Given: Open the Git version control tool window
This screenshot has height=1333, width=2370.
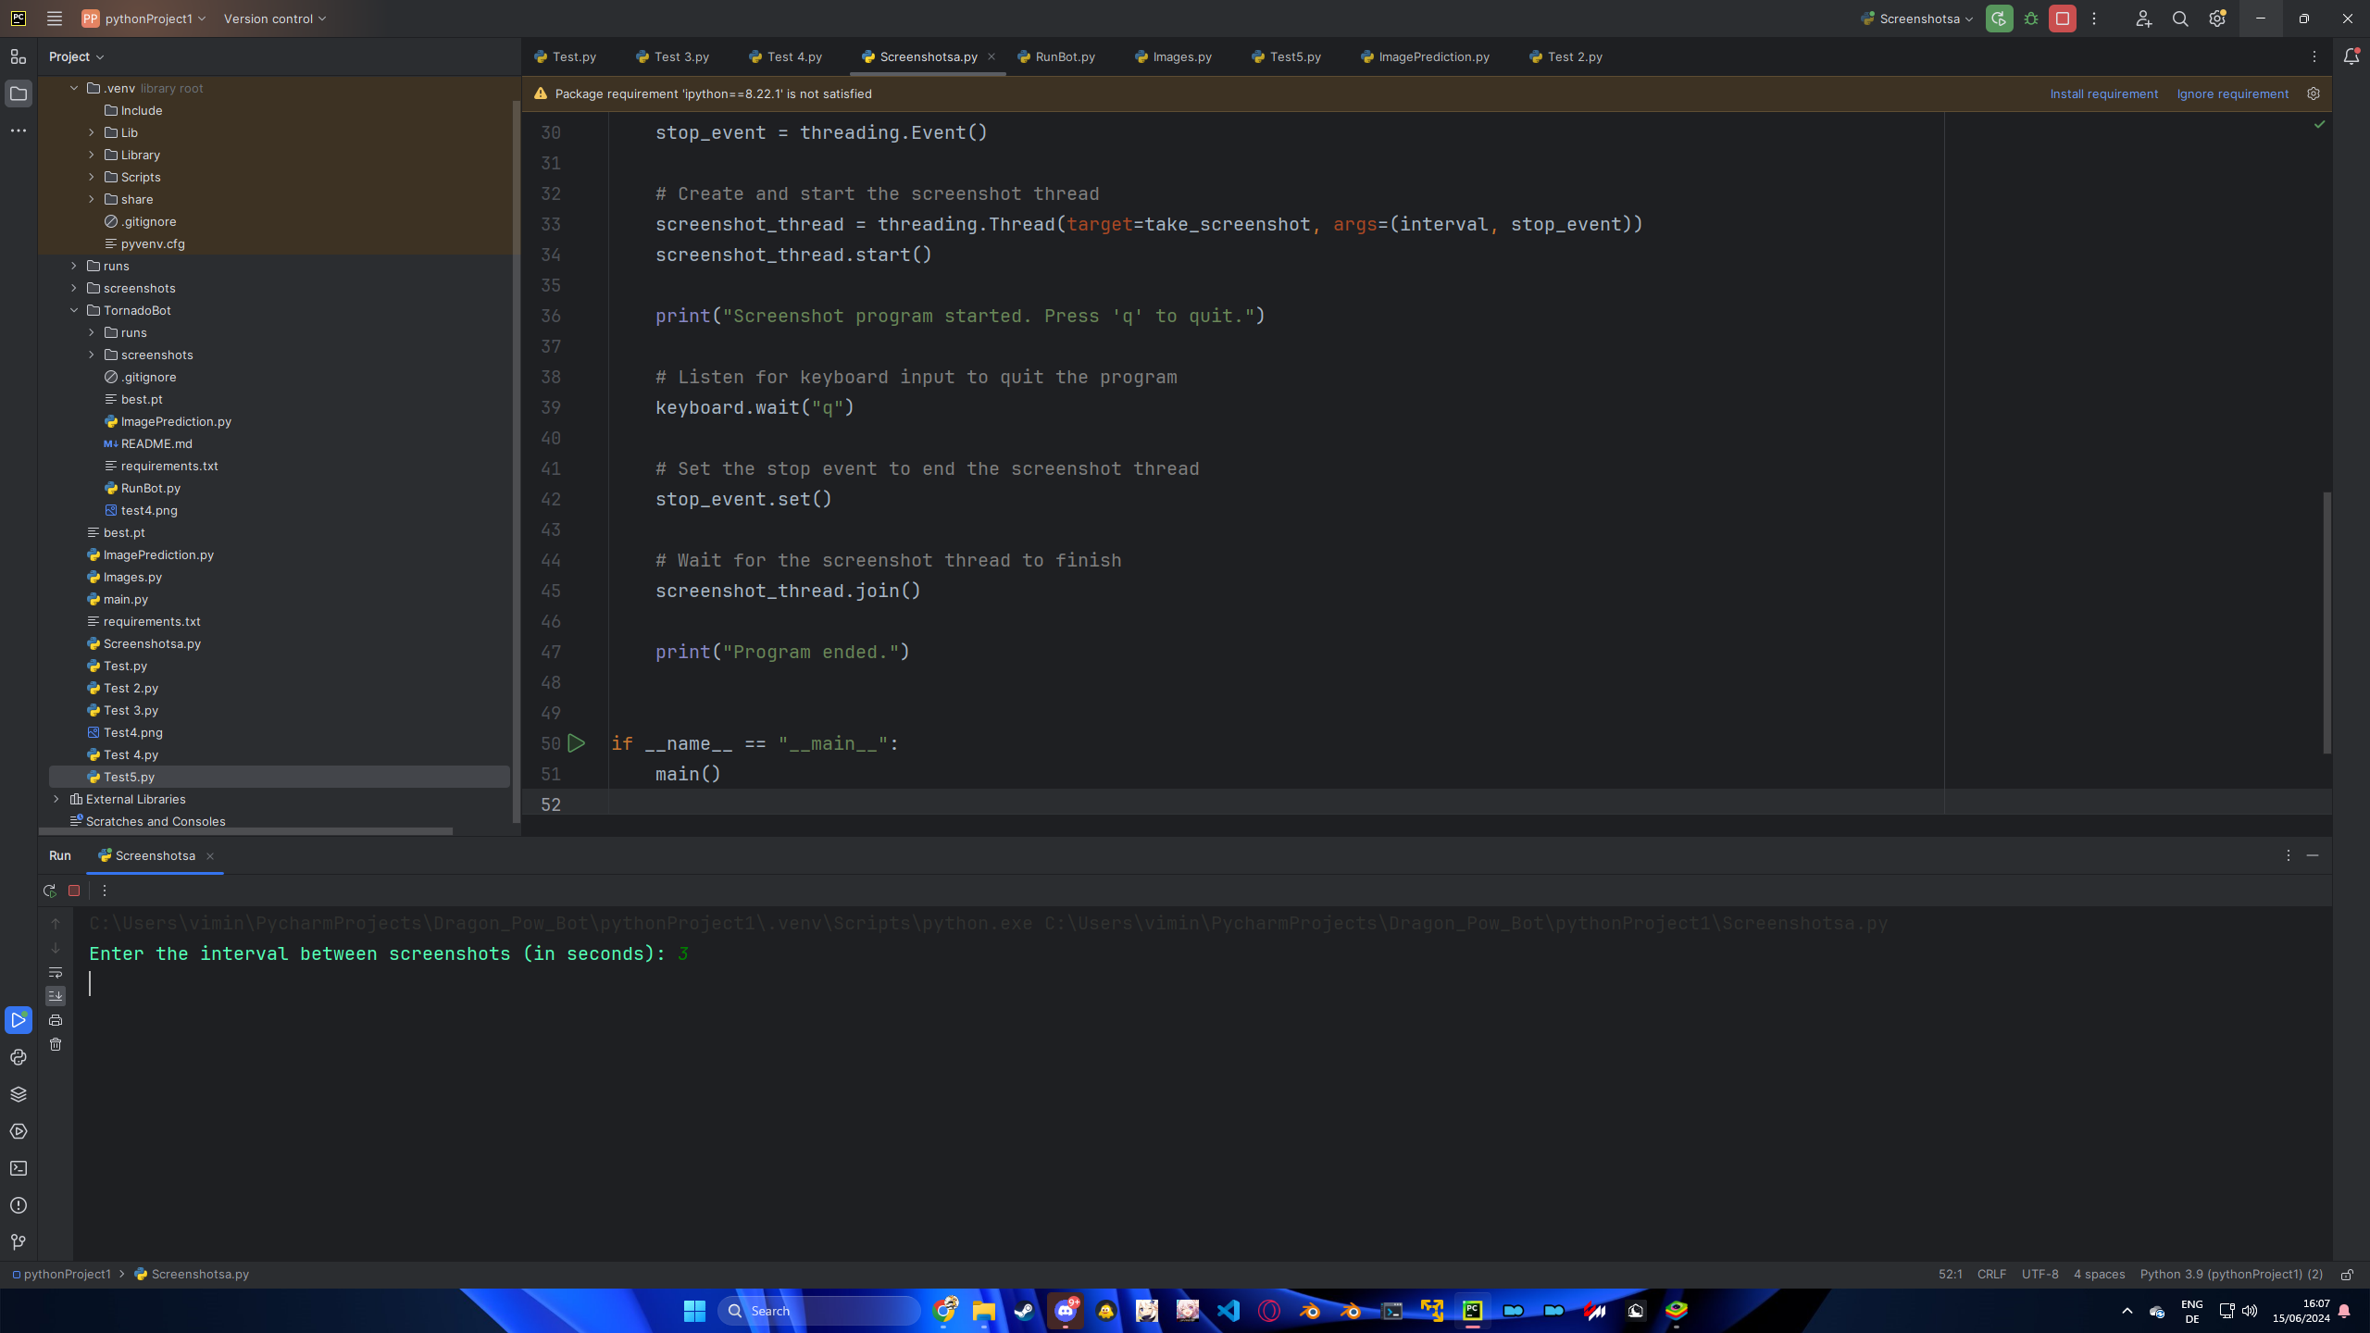Looking at the screenshot, I should [x=19, y=1242].
